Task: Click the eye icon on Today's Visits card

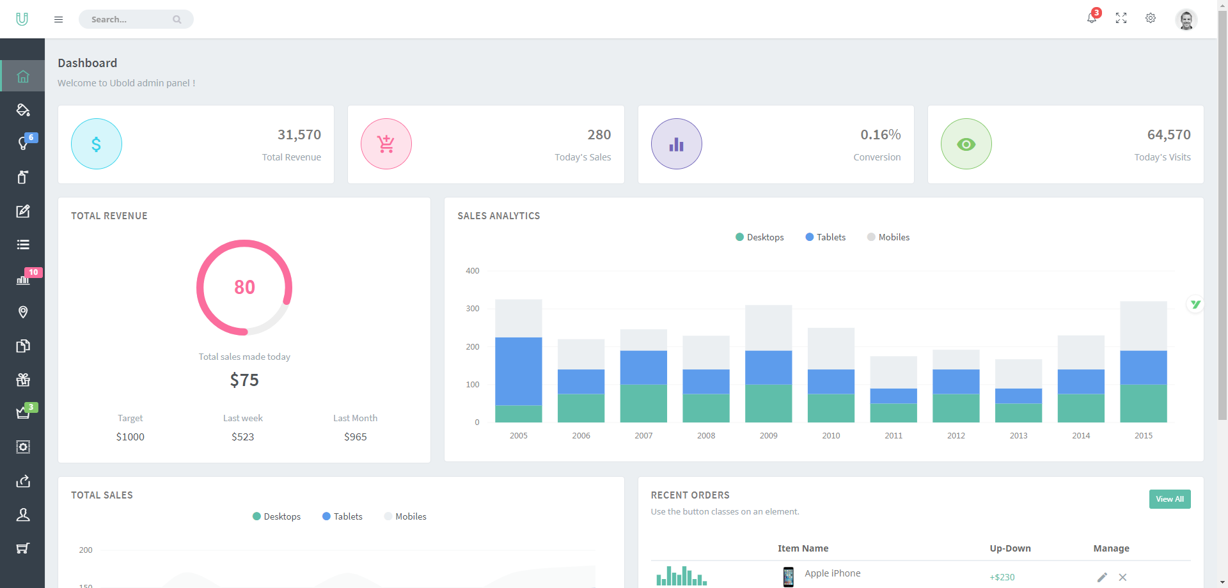Action: (x=966, y=144)
